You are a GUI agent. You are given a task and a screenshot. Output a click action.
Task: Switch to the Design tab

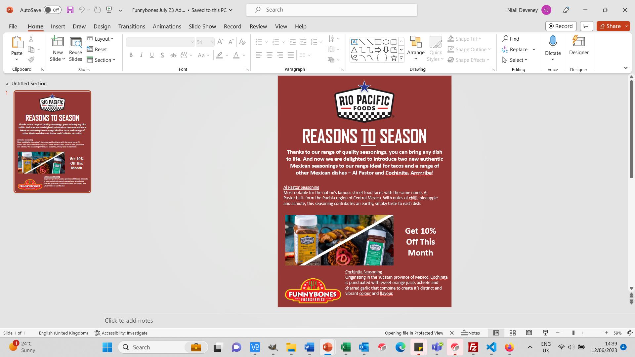tap(102, 26)
